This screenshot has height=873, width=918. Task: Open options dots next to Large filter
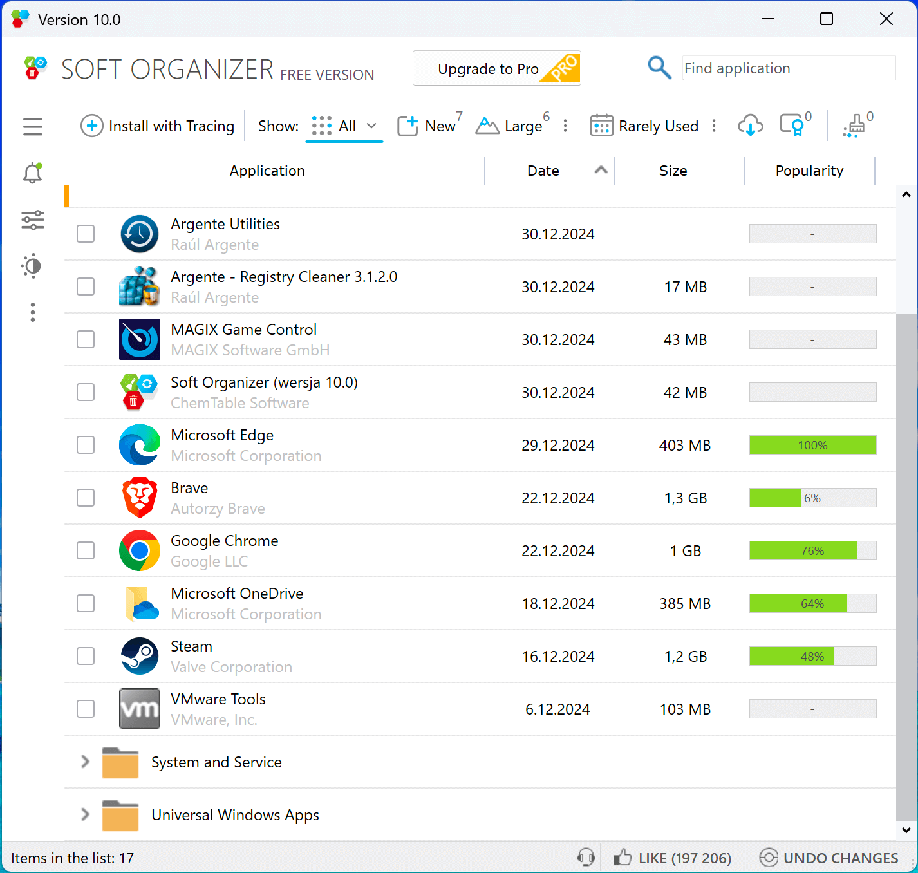(565, 126)
